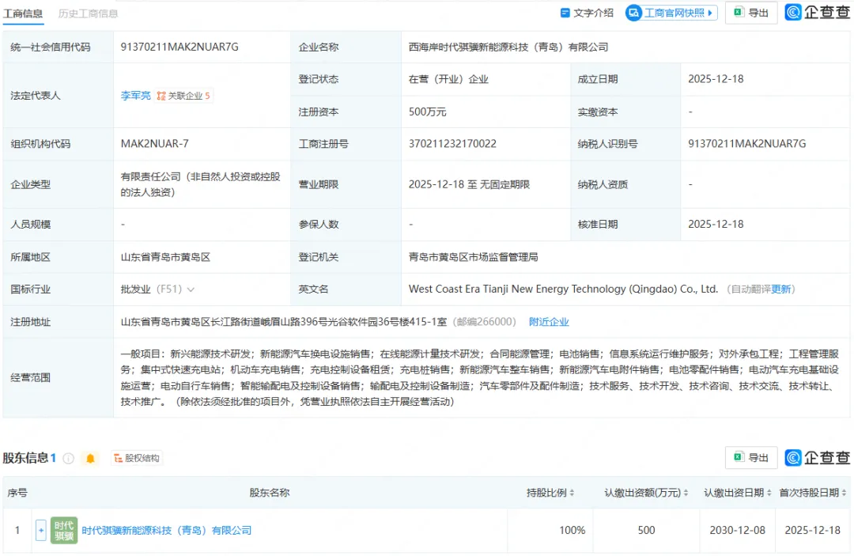Export shareholder info with lower 导出 button
This screenshot has width=854, height=556.
pyautogui.click(x=750, y=457)
